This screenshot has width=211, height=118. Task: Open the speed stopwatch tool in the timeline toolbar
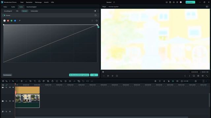(52, 81)
